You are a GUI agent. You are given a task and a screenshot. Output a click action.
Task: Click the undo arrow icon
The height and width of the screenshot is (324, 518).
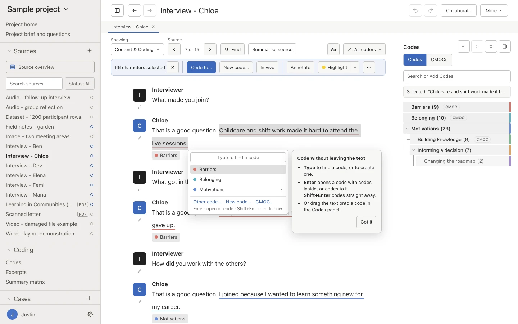pos(415,10)
